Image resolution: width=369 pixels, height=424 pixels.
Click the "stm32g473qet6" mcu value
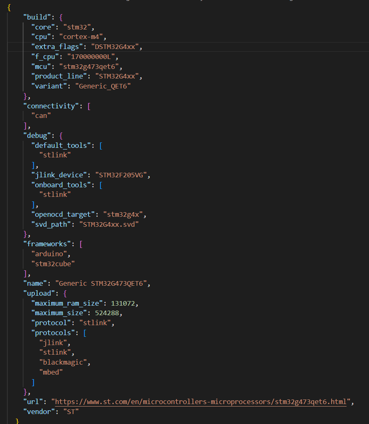point(89,66)
